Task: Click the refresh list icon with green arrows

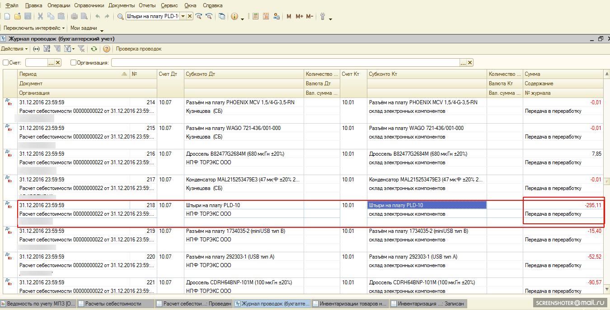Action: 94,49
